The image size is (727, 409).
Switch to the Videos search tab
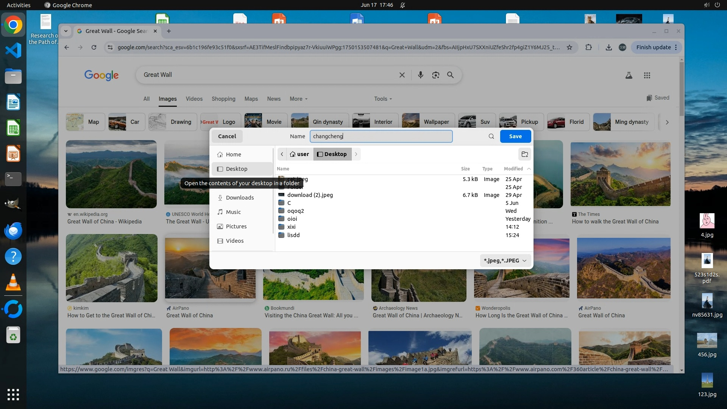pos(194,99)
